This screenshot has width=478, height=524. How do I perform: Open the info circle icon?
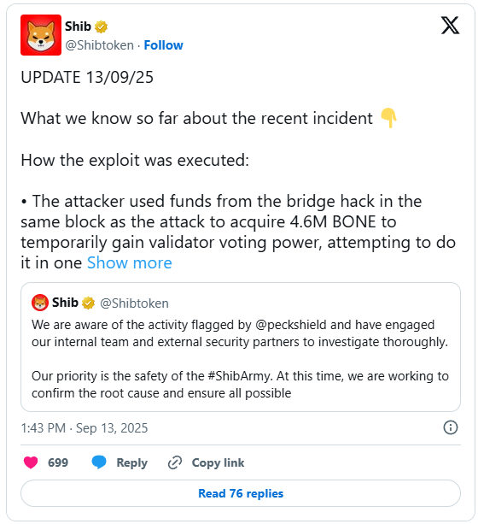451,427
